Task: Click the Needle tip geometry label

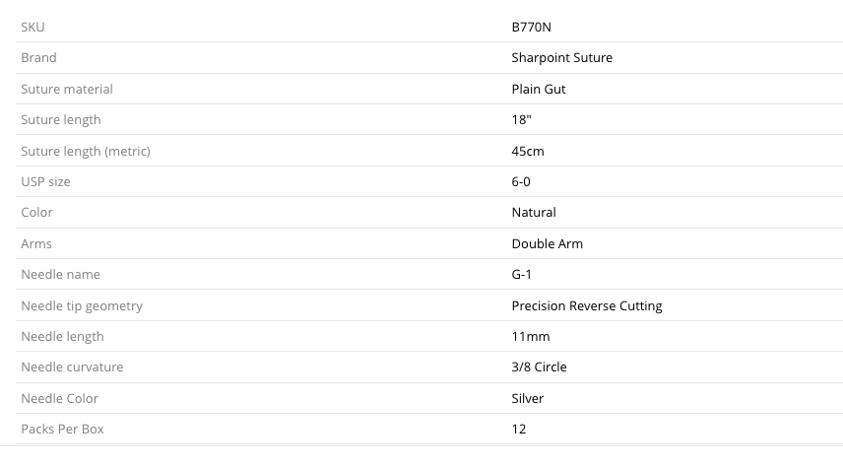Action: coord(82,305)
